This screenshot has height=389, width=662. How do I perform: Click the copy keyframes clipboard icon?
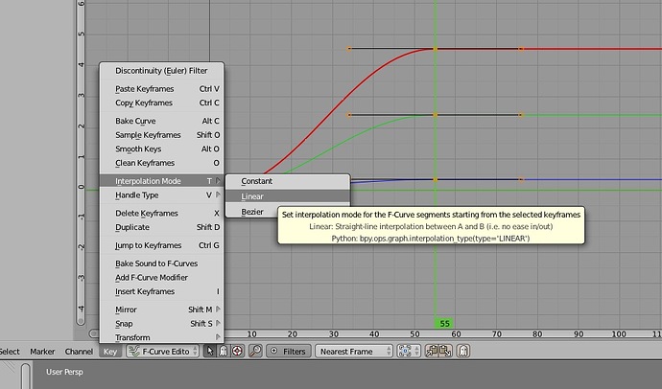point(432,351)
